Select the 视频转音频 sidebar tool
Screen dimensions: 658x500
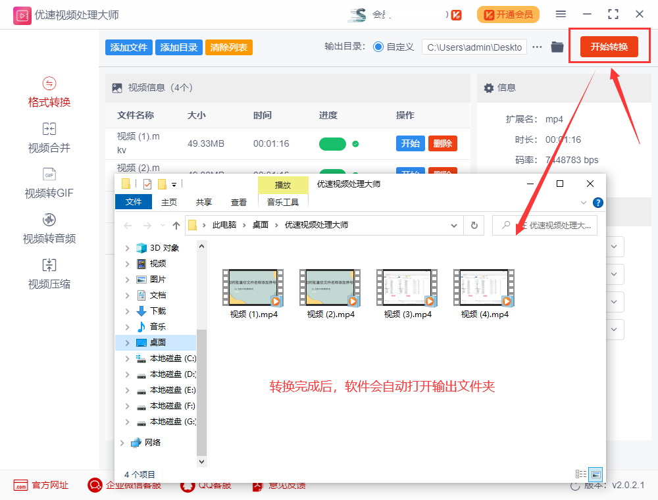click(x=49, y=229)
